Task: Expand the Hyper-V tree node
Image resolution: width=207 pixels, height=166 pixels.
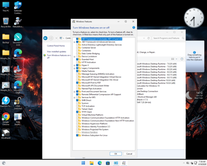Action: [x=75, y=65]
